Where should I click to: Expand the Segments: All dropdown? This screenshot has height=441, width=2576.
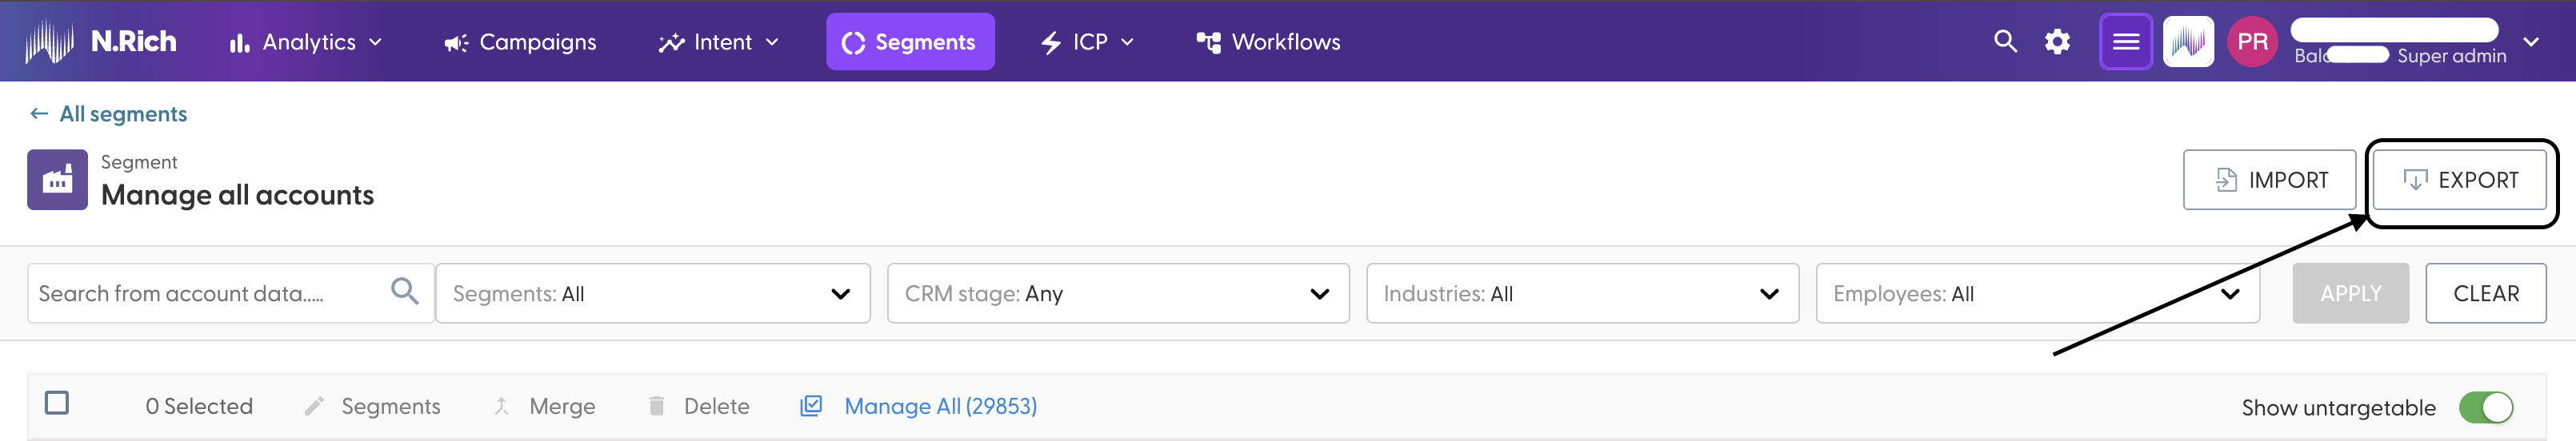coord(653,293)
